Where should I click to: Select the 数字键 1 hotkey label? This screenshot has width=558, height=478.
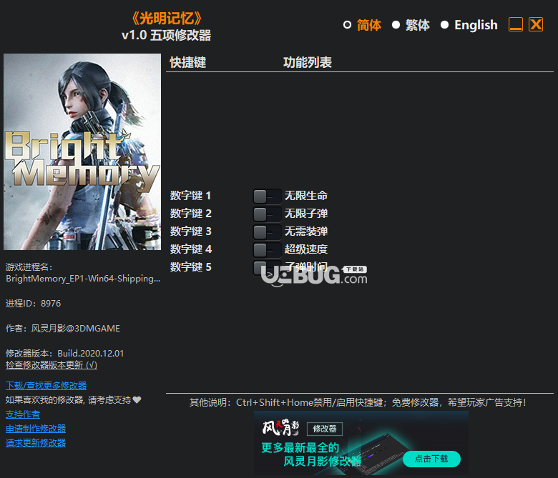coord(191,196)
